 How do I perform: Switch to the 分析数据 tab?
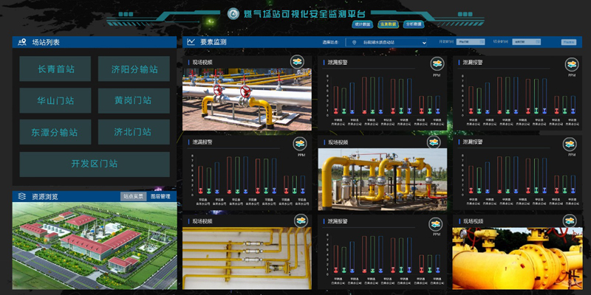(414, 24)
